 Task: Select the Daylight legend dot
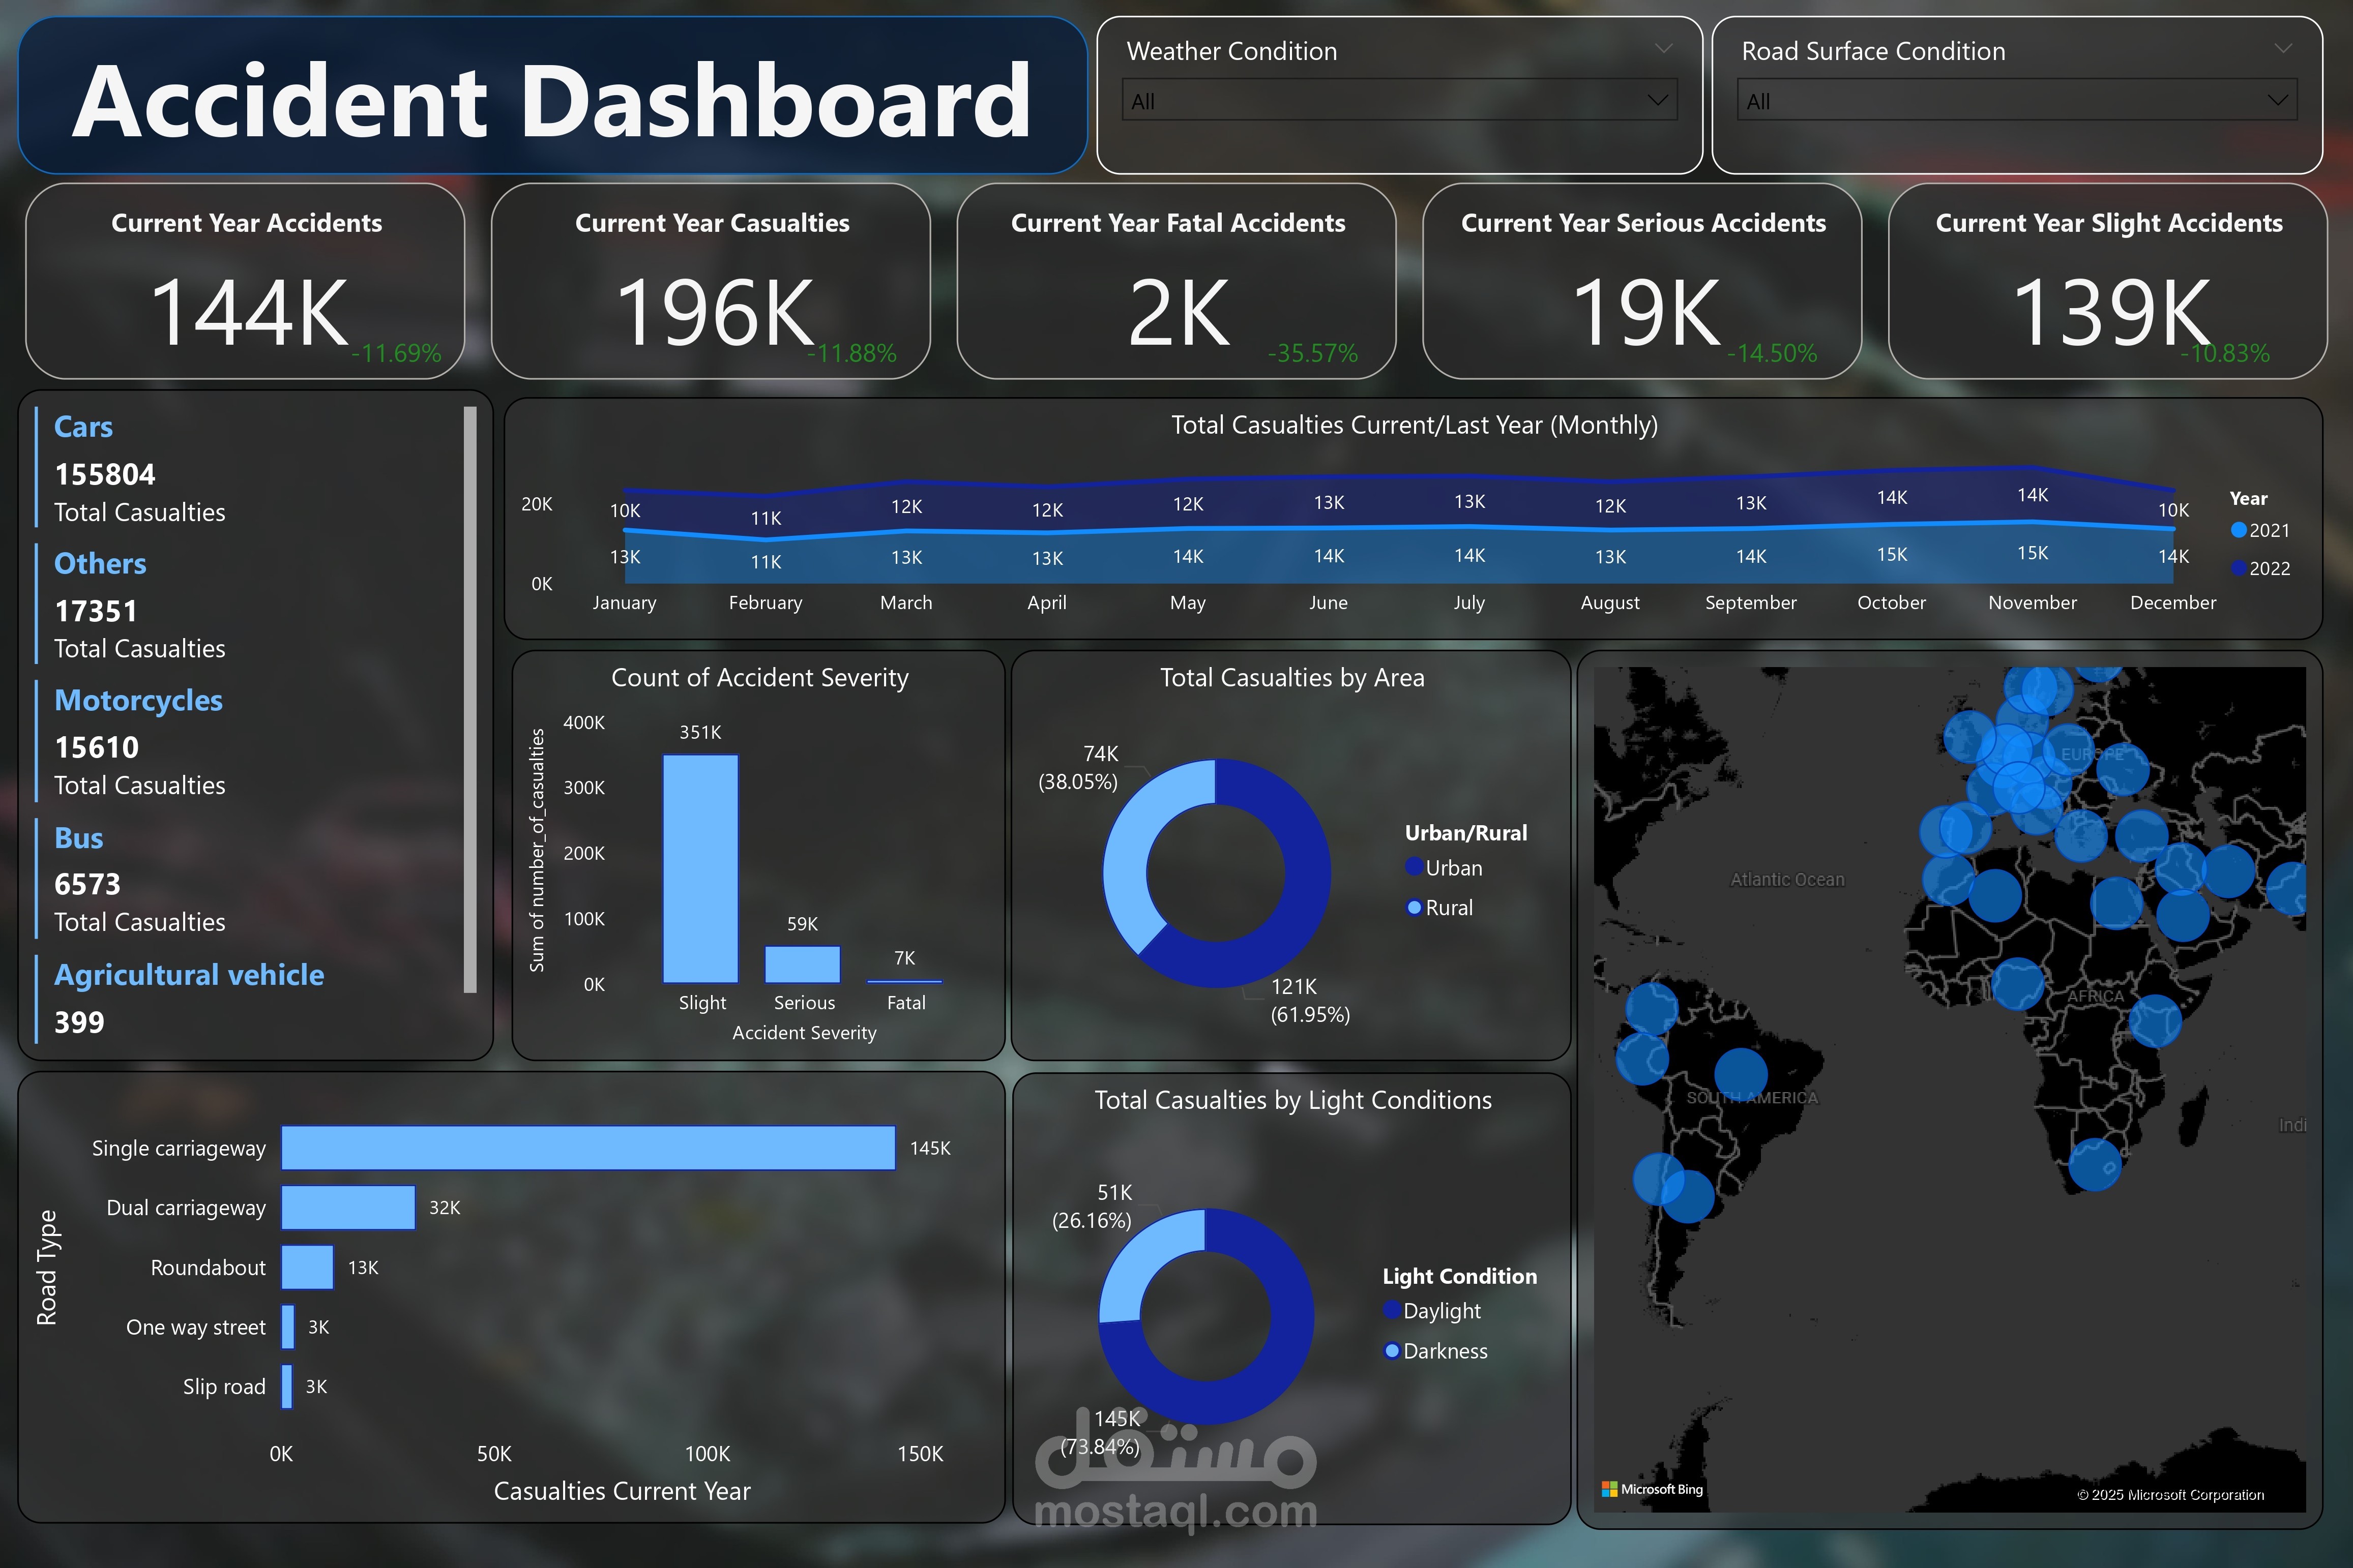[1392, 1310]
